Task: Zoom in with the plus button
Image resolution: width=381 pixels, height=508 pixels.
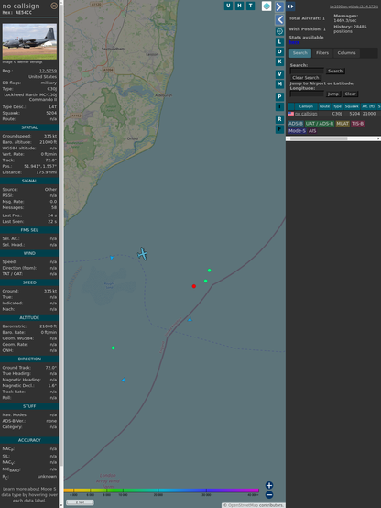Action: [x=269, y=485]
